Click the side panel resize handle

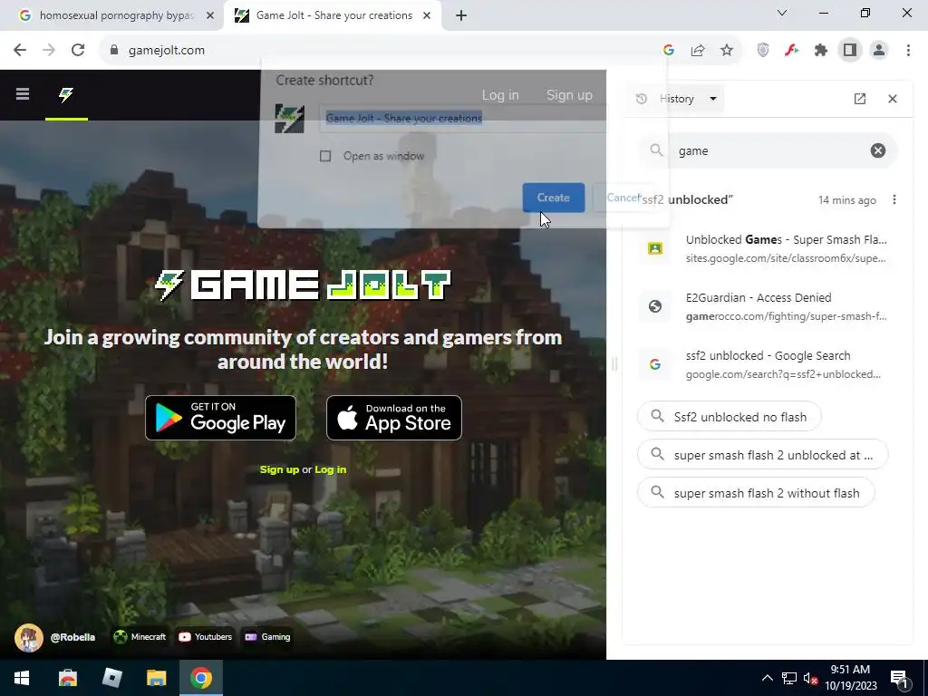(x=614, y=364)
